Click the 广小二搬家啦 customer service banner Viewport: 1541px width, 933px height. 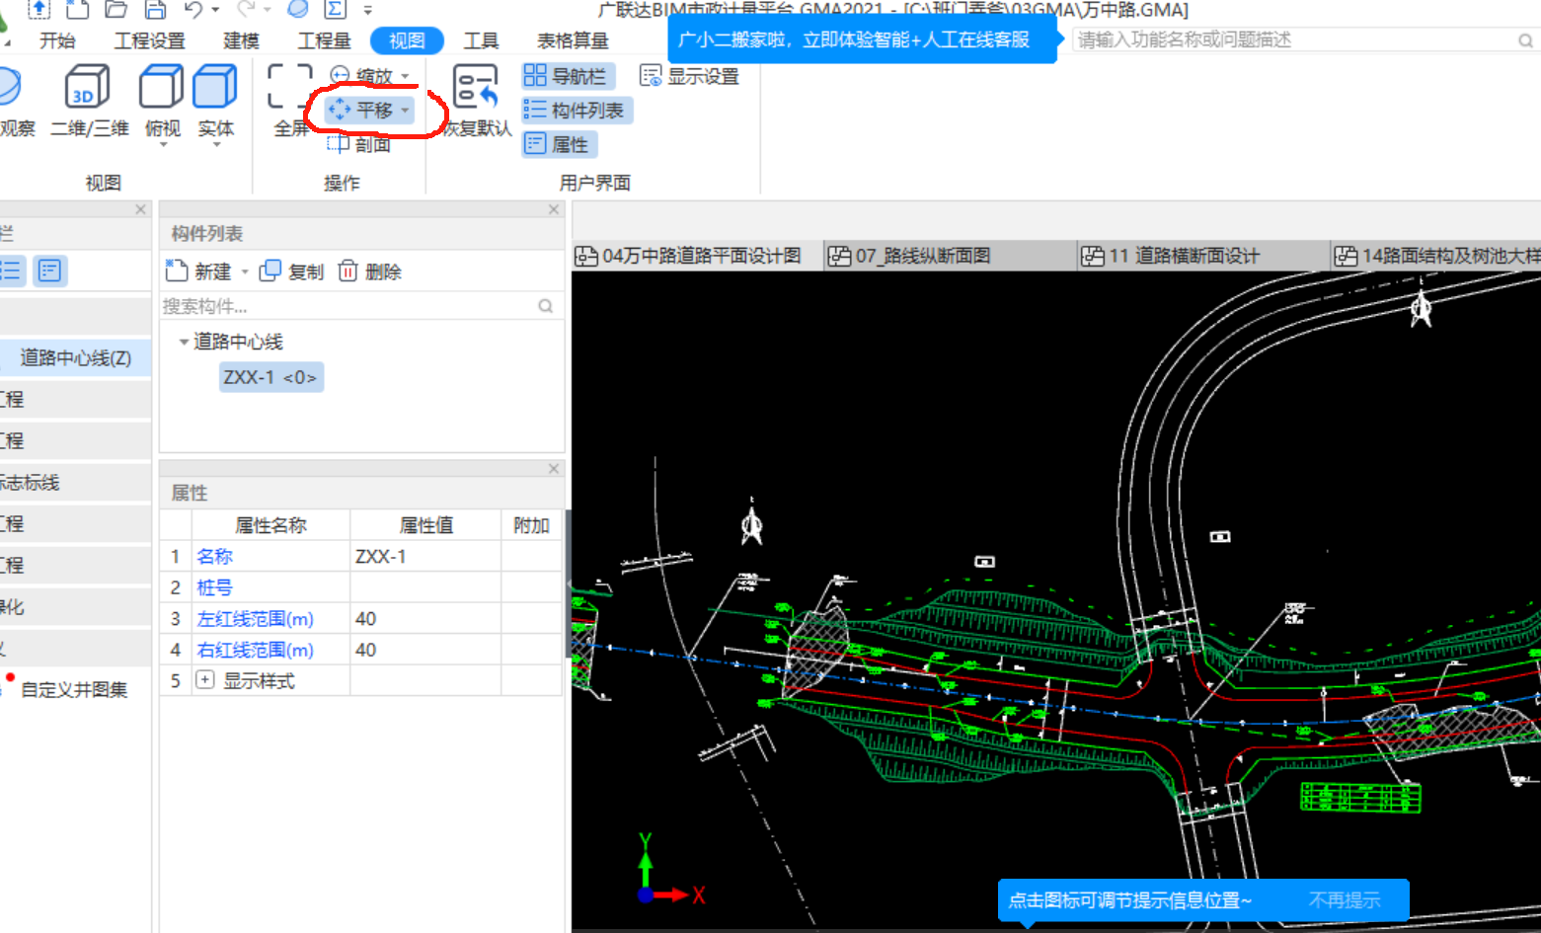tap(862, 39)
